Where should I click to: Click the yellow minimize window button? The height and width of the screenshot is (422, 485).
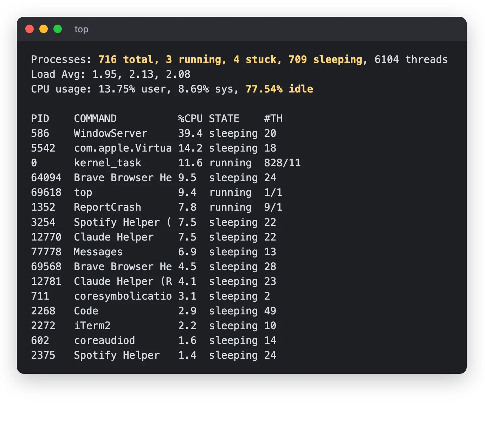(44, 29)
